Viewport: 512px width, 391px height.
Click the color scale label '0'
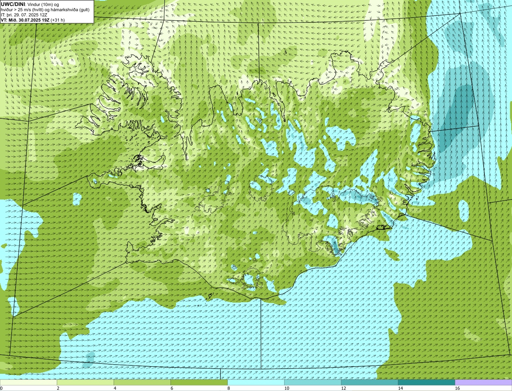tap(1, 388)
